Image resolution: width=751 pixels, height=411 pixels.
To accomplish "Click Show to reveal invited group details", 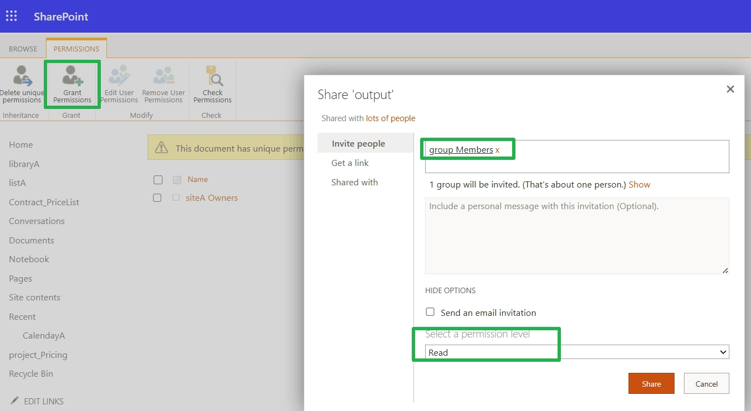I will pyautogui.click(x=639, y=184).
